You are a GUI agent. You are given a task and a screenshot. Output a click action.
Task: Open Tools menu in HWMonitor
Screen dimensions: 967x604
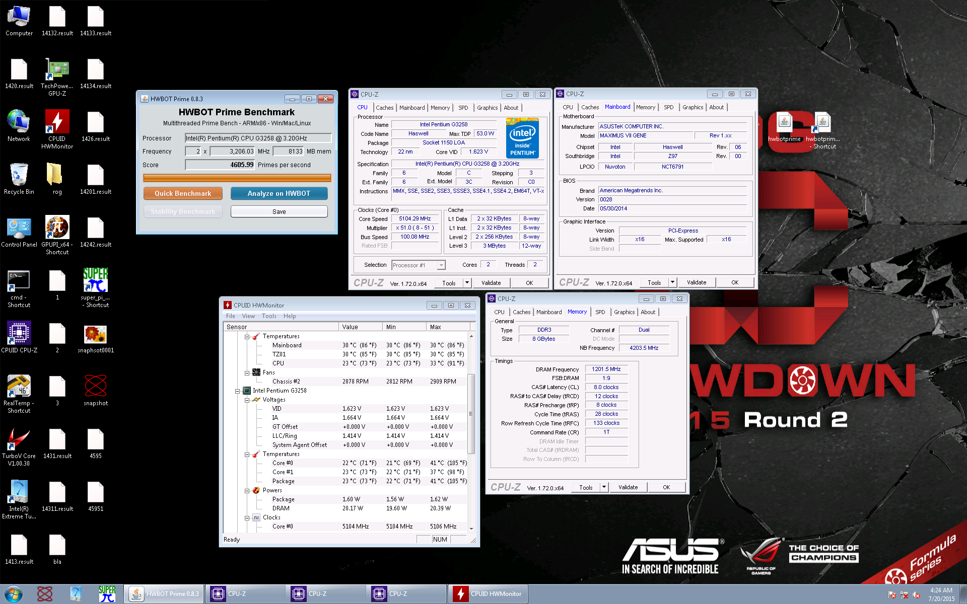point(269,316)
